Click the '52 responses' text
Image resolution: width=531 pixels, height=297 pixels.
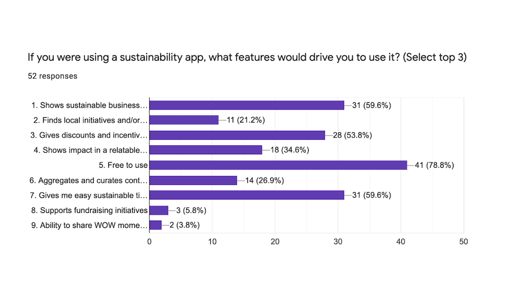53,76
